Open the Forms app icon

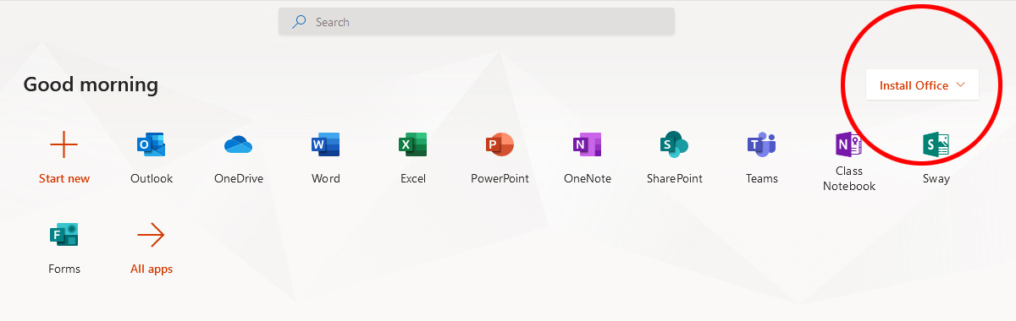(64, 235)
